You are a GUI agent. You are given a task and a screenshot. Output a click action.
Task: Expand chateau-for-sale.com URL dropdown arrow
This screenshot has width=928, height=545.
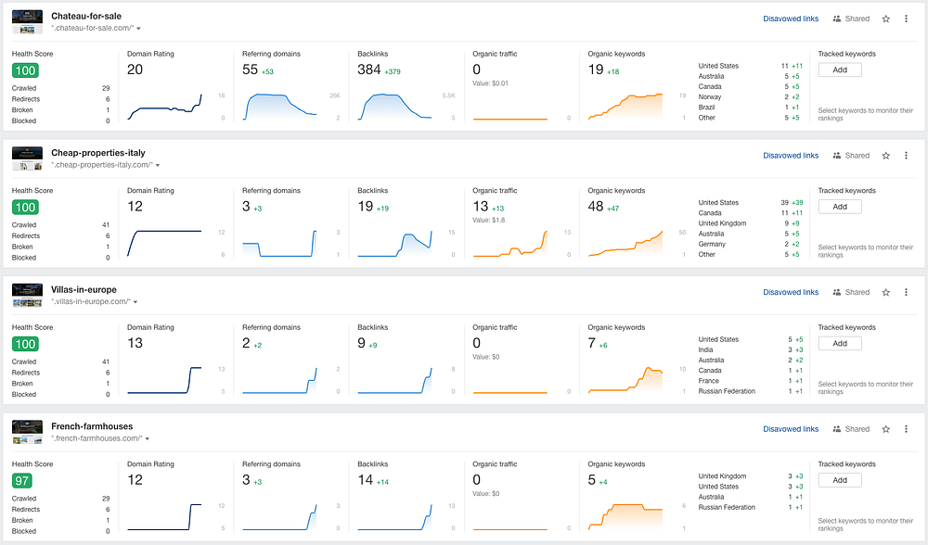point(138,29)
